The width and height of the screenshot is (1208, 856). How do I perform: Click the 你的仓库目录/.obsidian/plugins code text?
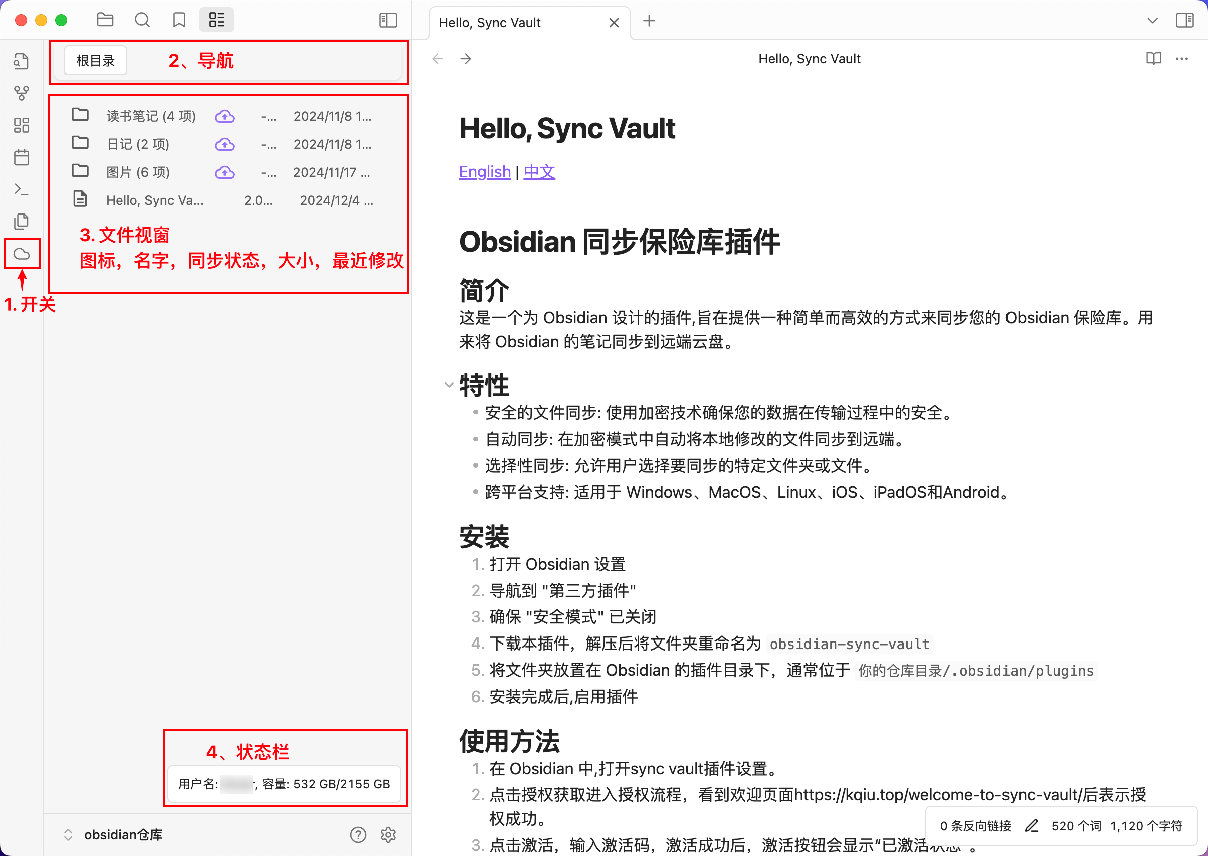coord(976,670)
